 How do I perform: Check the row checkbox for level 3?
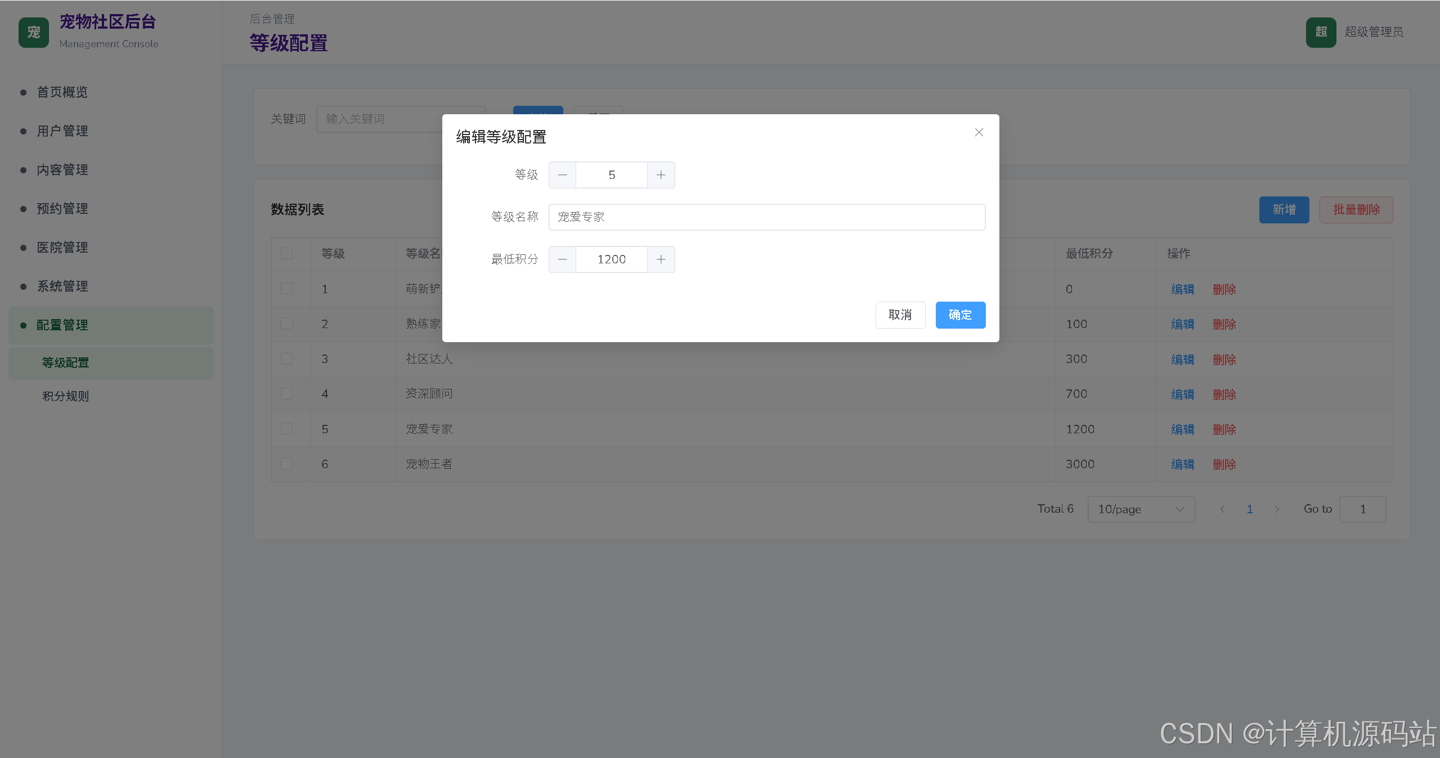286,359
